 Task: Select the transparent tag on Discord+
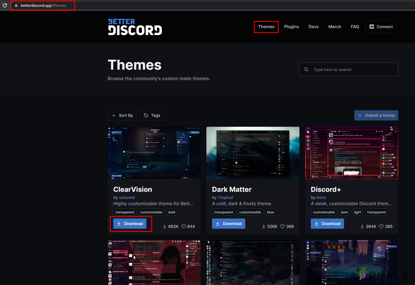click(376, 212)
